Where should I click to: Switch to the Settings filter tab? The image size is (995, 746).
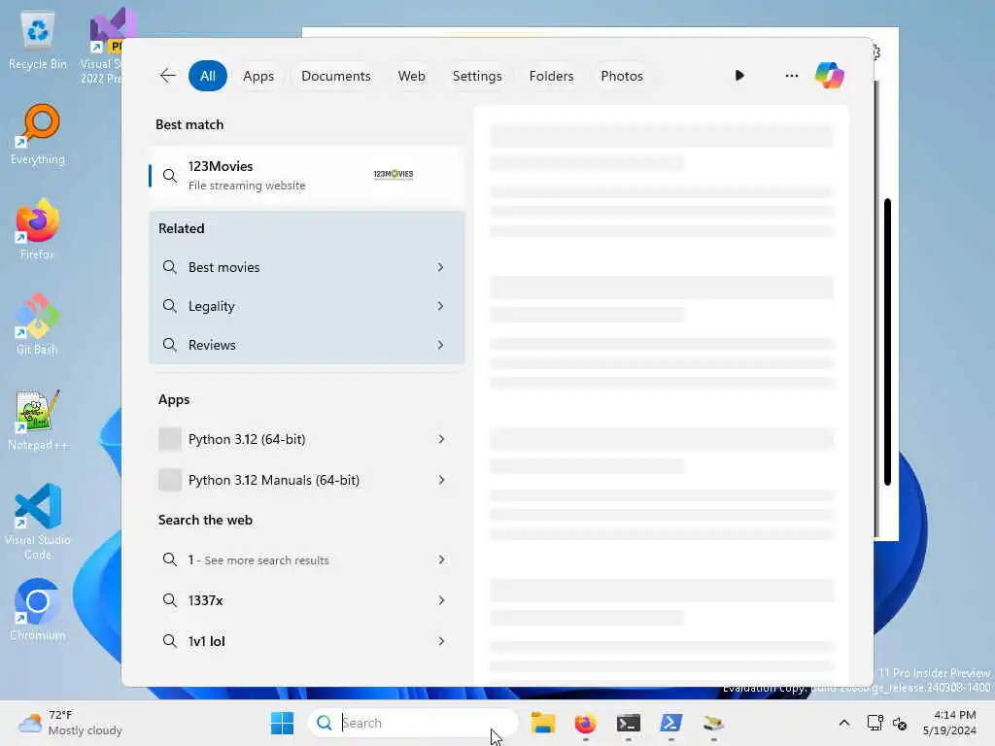click(x=476, y=76)
